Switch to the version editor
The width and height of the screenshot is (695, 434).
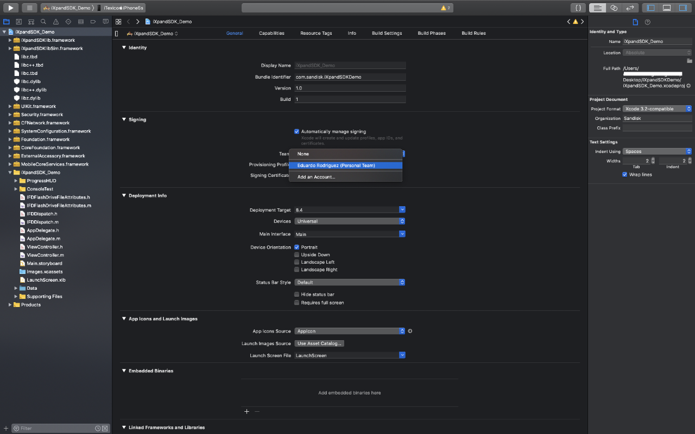click(x=630, y=8)
